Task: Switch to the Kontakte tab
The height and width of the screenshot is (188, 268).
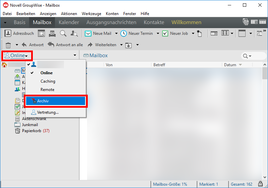Action: coord(154,22)
